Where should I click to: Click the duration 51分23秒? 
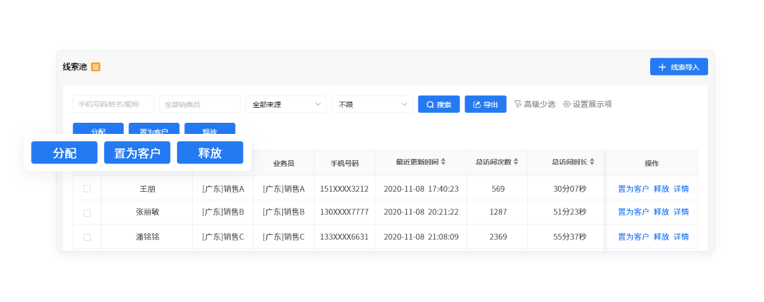[x=570, y=212]
